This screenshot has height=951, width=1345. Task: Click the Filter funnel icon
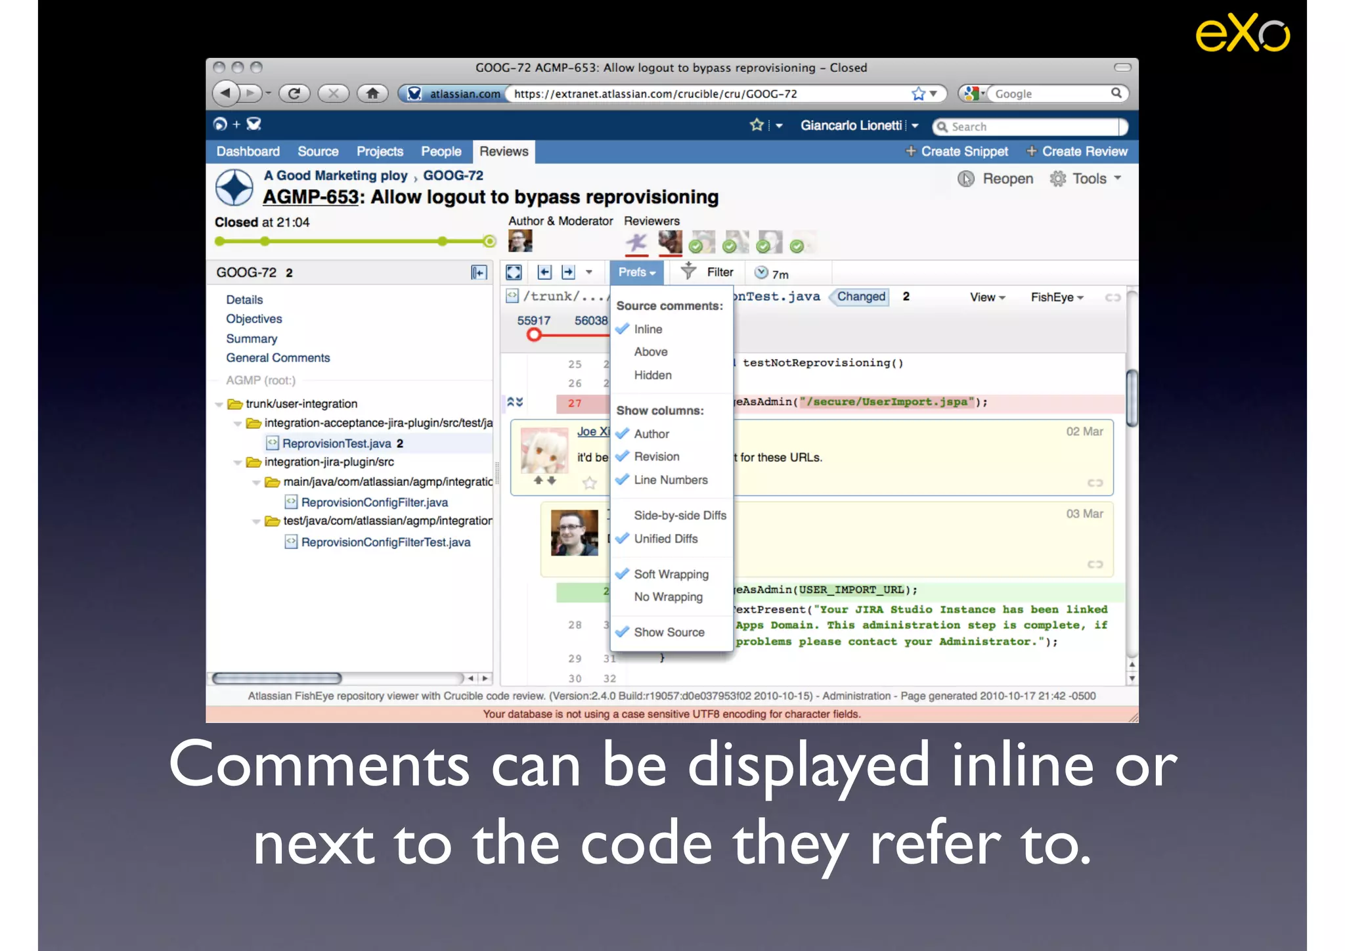(x=688, y=271)
